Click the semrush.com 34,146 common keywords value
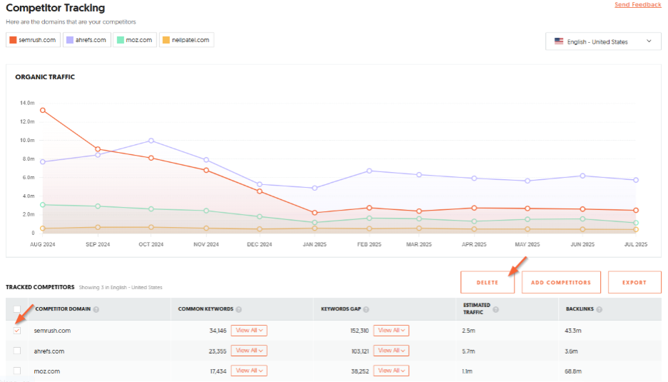The width and height of the screenshot is (668, 382). (218, 331)
